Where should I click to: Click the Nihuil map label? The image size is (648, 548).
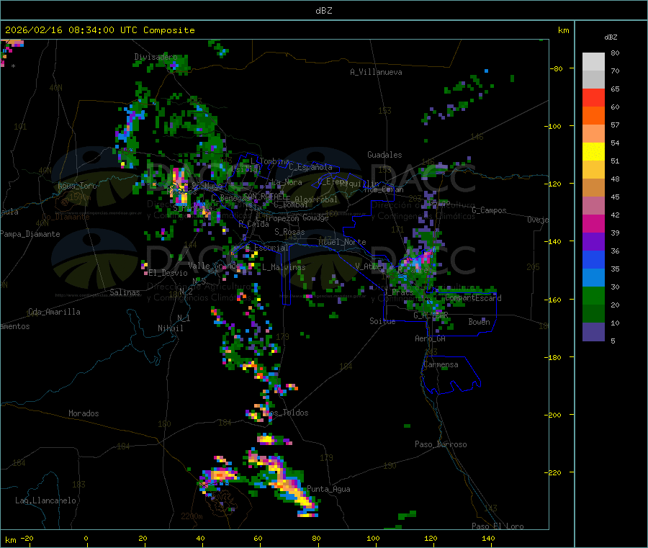(x=170, y=328)
